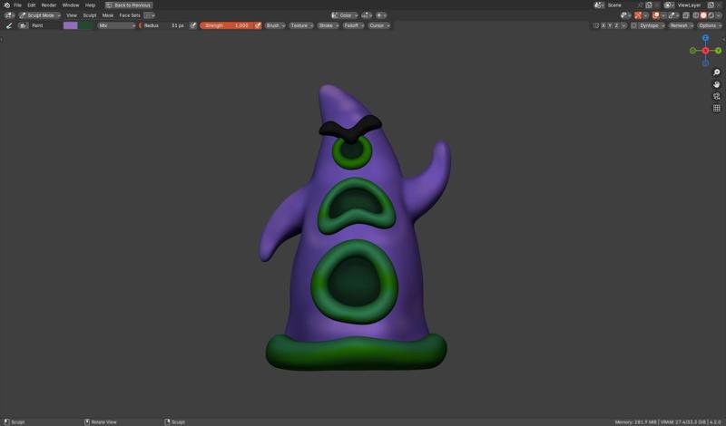Image resolution: width=726 pixels, height=426 pixels.
Task: Open the Dyntopo settings dropdown
Action: (x=652, y=25)
